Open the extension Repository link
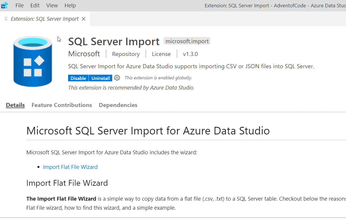The image size is (346, 219). click(x=126, y=54)
